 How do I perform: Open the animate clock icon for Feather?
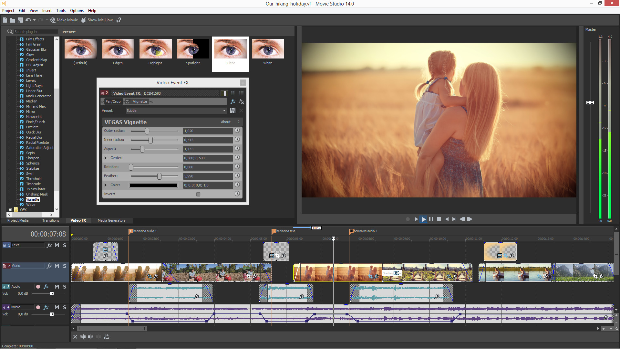(237, 176)
